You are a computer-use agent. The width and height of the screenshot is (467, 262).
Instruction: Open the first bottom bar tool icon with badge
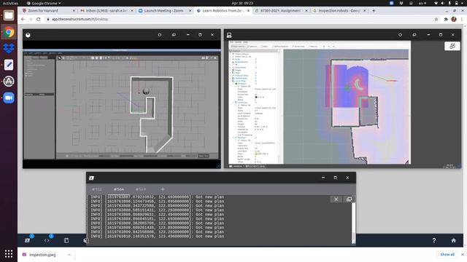point(28,240)
